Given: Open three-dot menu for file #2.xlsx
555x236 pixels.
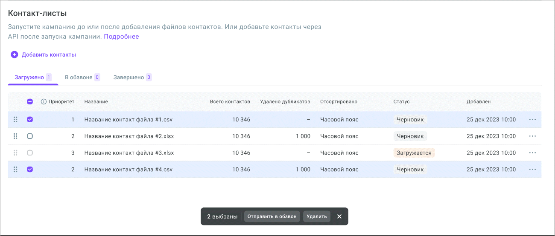Looking at the screenshot, I should pyautogui.click(x=532, y=136).
